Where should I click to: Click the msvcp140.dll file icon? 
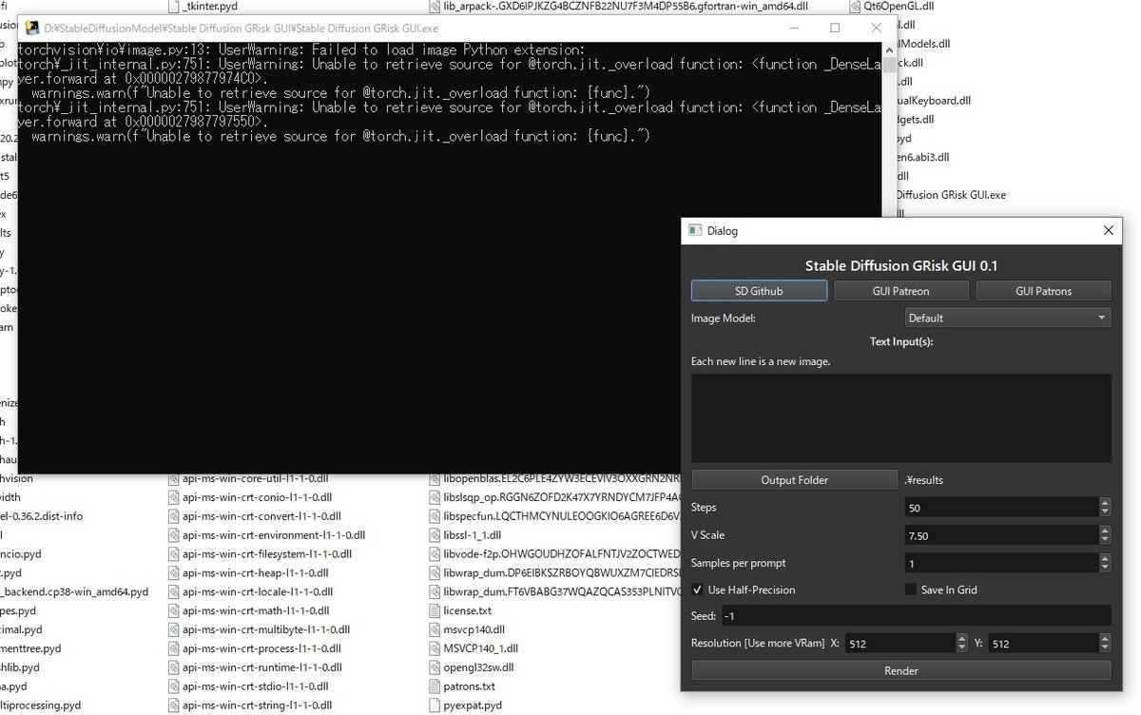click(433, 629)
